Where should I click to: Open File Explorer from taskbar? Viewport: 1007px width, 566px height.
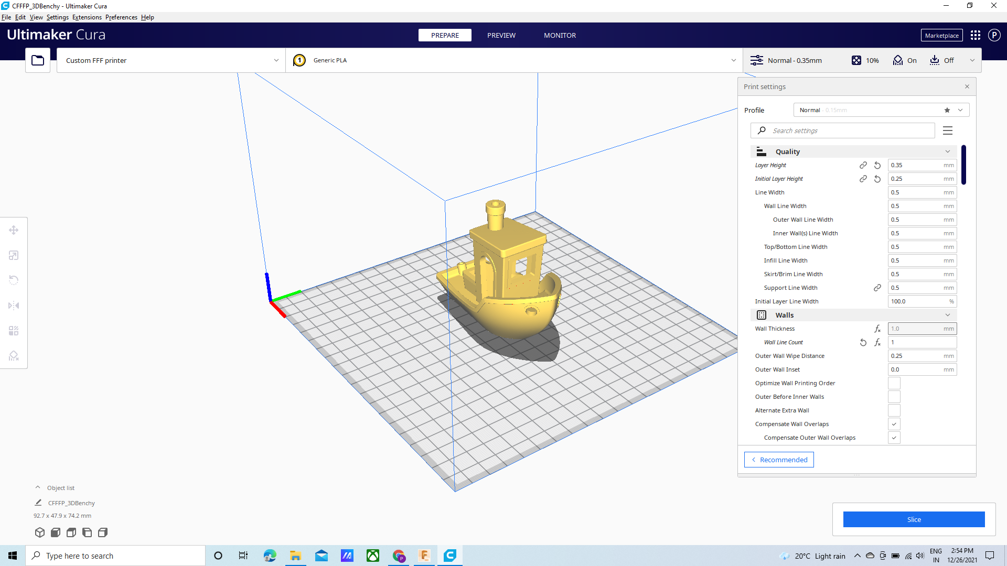[x=295, y=556]
